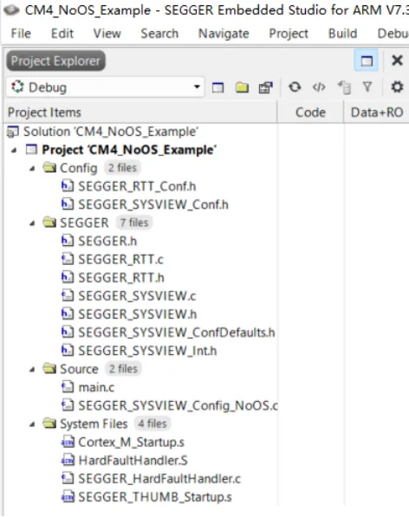Collapse the Config folder

point(32,169)
